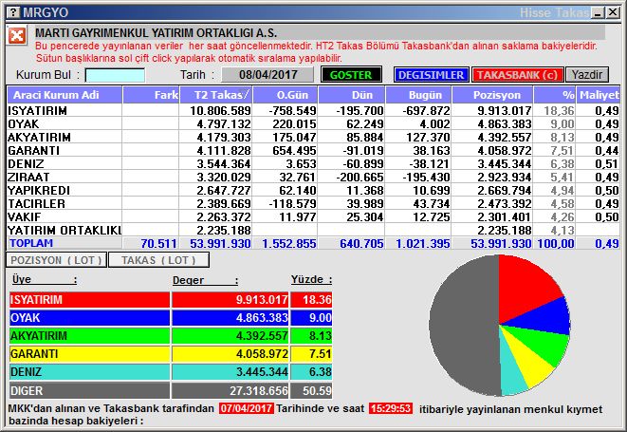This screenshot has width=627, height=432.
Task: Select DENIZ row in the table
Action: 313,163
